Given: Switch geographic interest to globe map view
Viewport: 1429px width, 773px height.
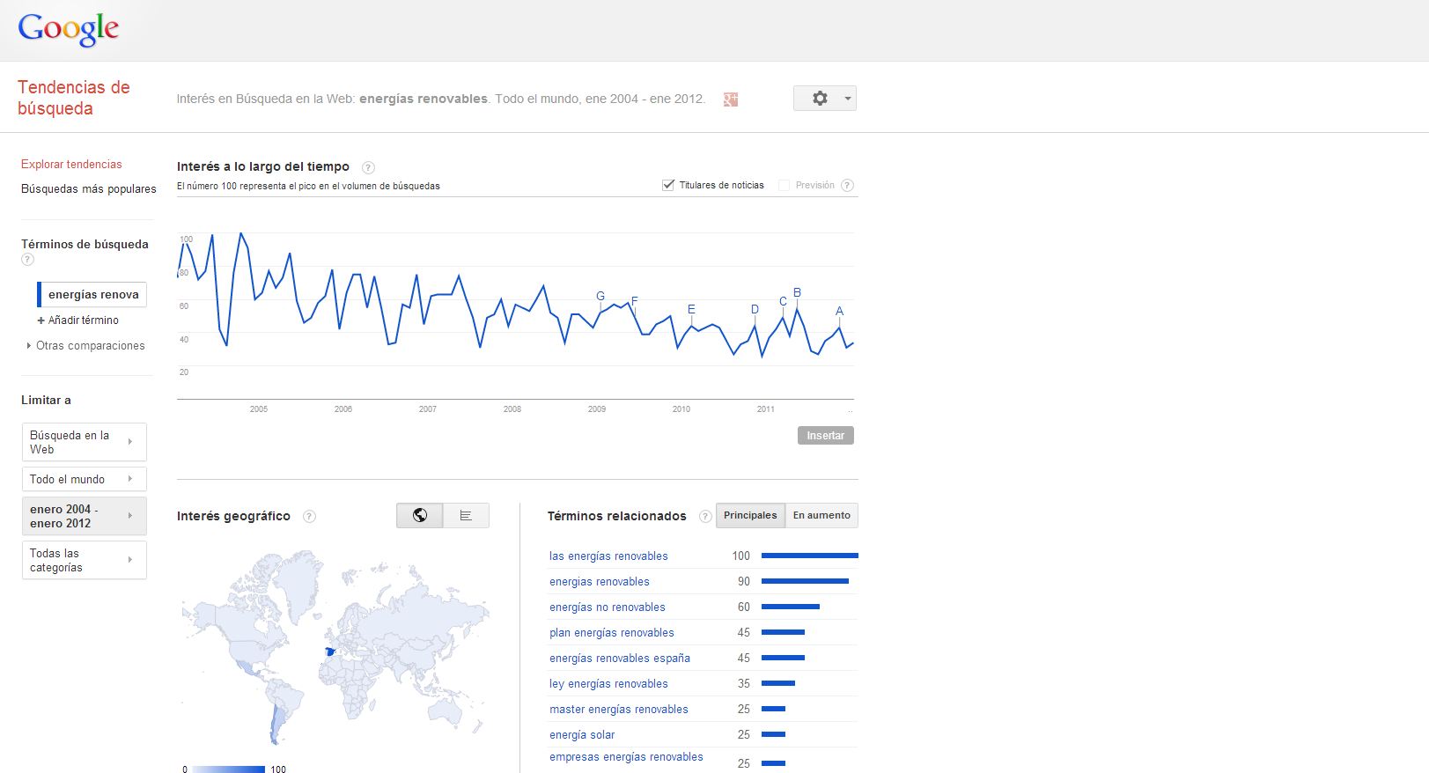Looking at the screenshot, I should coord(420,516).
